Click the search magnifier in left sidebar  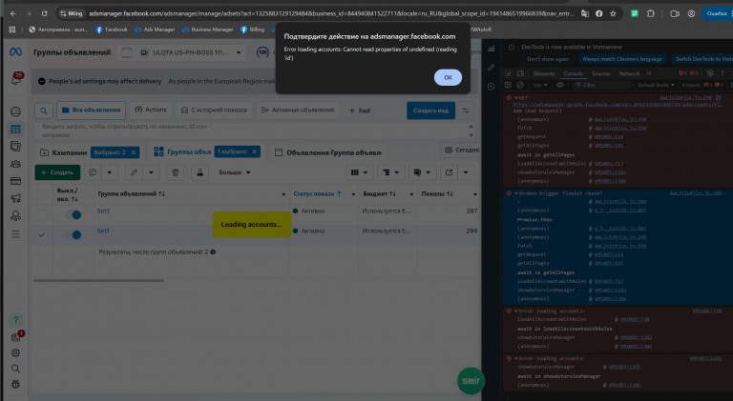pos(15,369)
